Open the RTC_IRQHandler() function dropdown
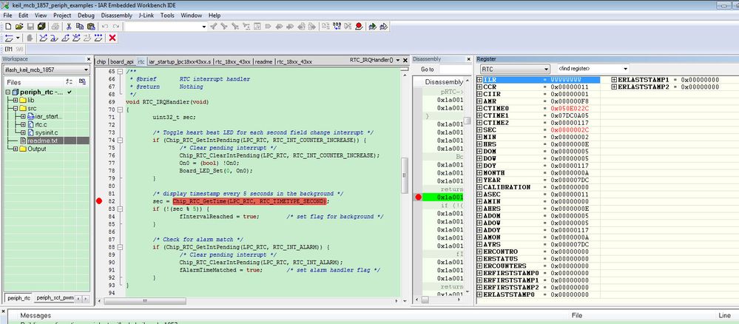 point(398,60)
